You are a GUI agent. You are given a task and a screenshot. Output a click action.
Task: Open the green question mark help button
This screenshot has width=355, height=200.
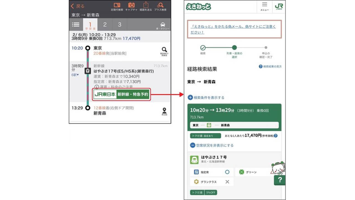(280, 180)
